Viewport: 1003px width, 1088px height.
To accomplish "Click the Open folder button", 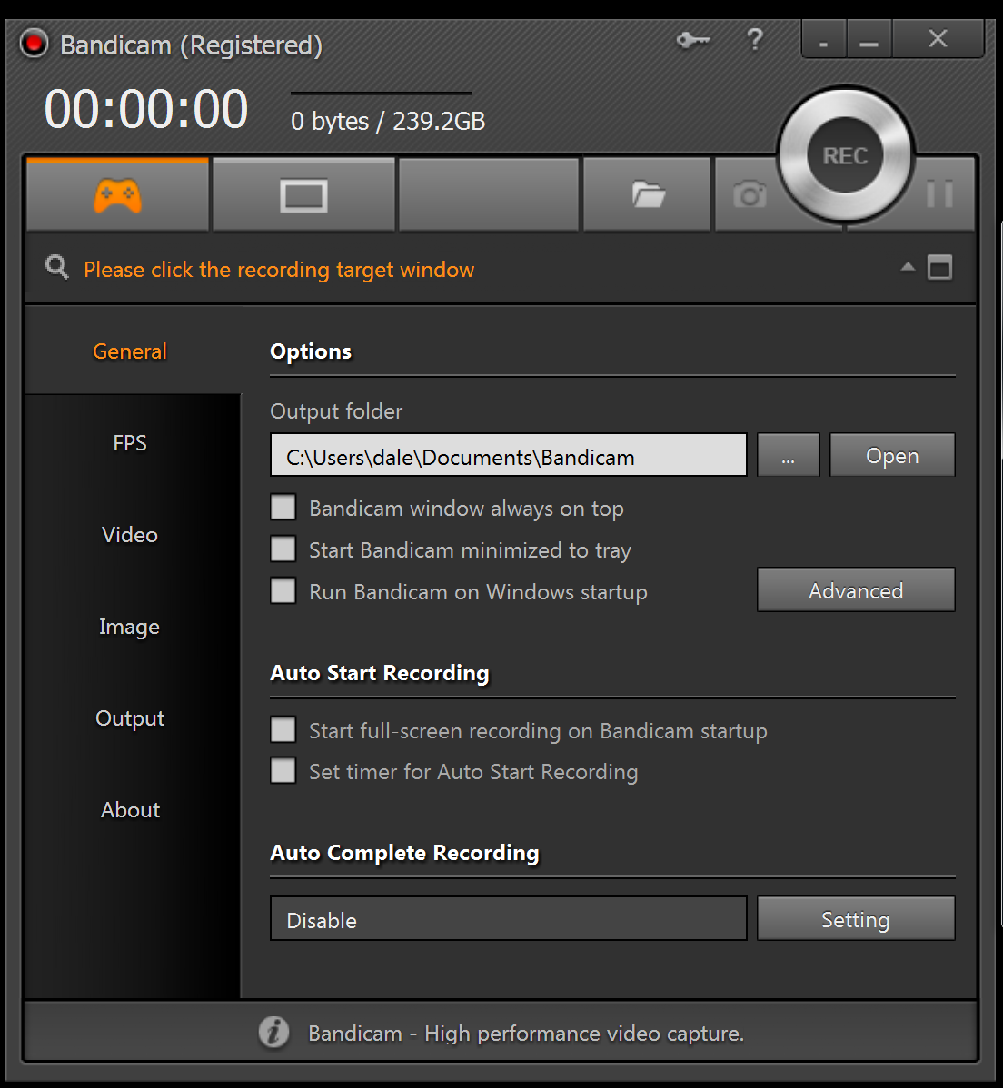I will [892, 455].
